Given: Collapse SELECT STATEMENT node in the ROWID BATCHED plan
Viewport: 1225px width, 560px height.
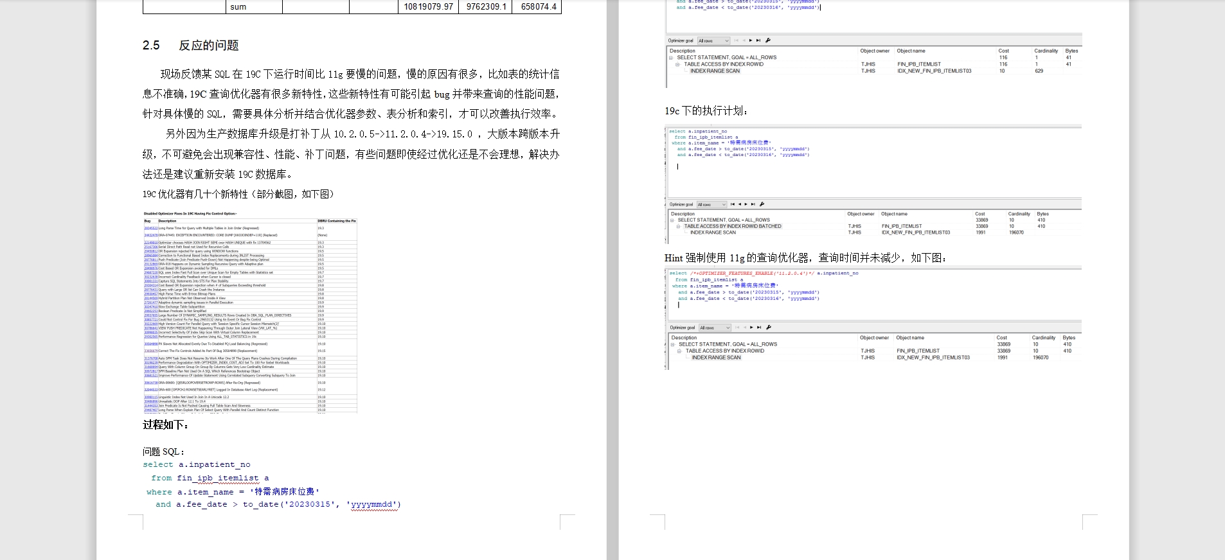Looking at the screenshot, I should coord(672,220).
